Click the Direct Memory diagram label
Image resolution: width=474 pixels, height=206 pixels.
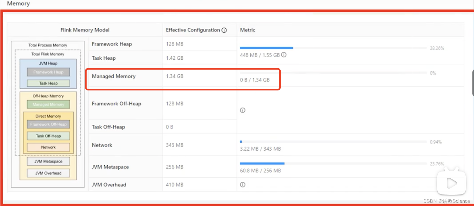(48, 116)
